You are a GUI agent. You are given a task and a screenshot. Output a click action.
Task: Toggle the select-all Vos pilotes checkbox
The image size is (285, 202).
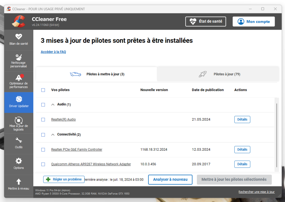(43, 90)
